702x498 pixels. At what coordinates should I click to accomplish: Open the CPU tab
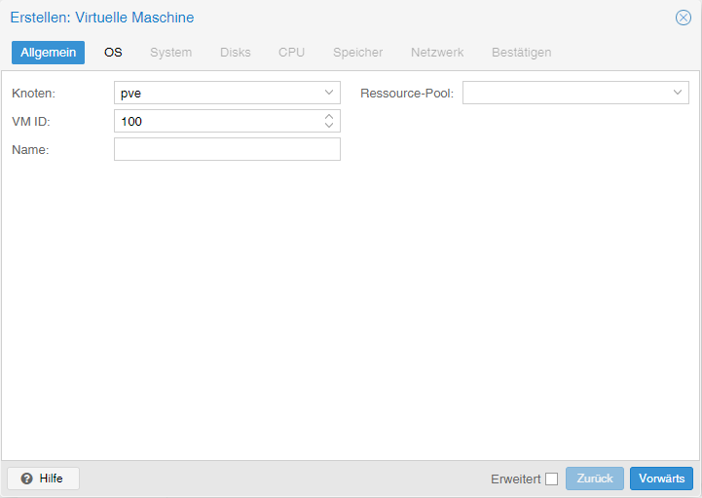point(291,53)
